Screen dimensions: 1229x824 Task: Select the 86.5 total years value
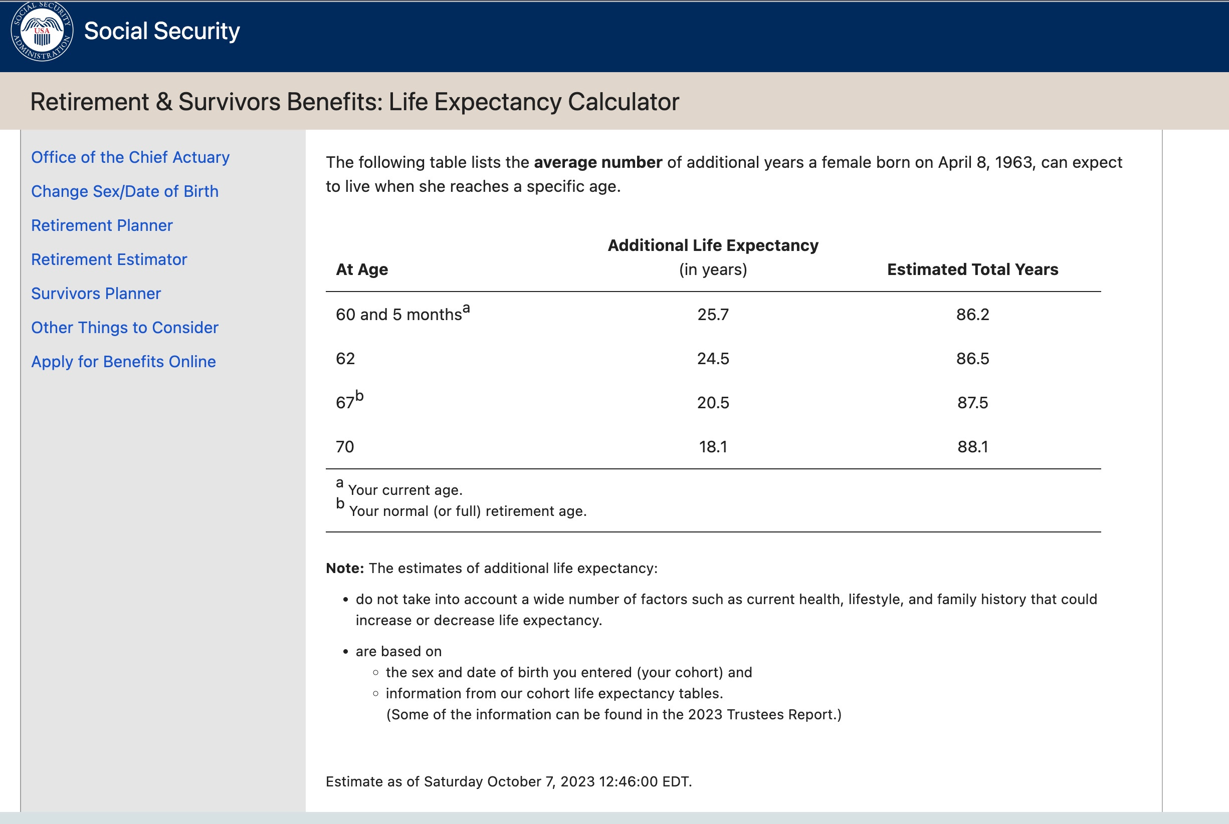click(973, 359)
